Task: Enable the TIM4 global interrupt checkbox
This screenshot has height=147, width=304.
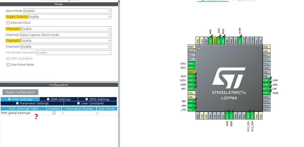Action: pos(54,113)
